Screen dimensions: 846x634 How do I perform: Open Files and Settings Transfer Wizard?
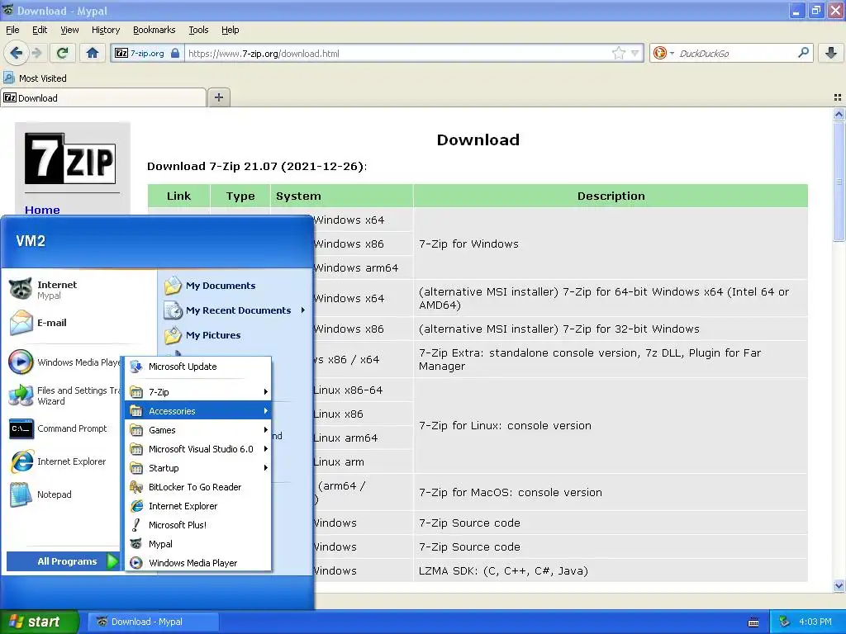click(64, 395)
